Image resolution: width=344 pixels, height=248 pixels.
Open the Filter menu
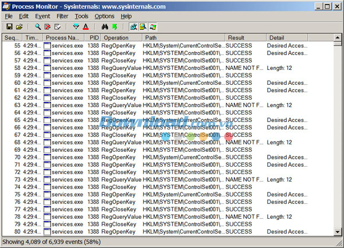pyautogui.click(x=62, y=16)
